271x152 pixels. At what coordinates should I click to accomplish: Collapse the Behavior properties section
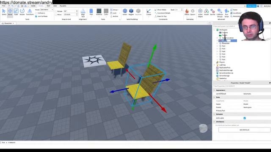tap(215, 114)
